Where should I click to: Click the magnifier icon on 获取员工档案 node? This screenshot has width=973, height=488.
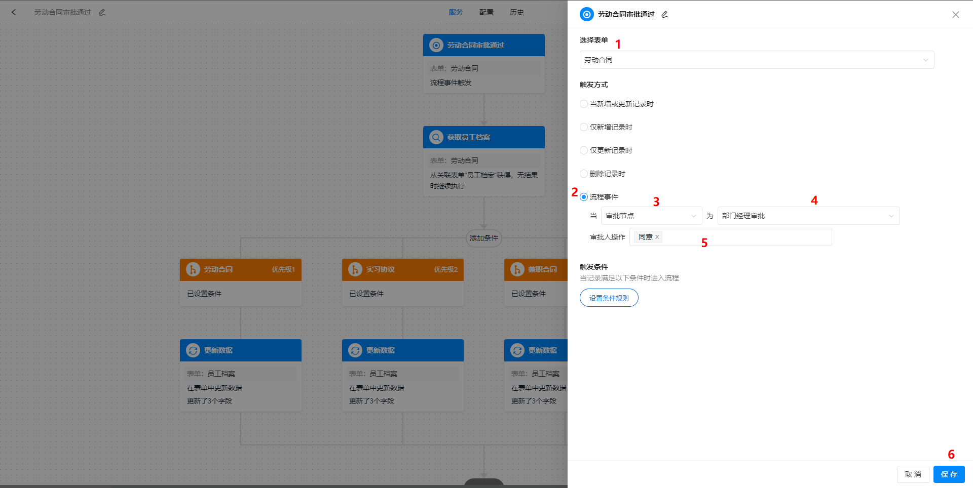pos(436,137)
